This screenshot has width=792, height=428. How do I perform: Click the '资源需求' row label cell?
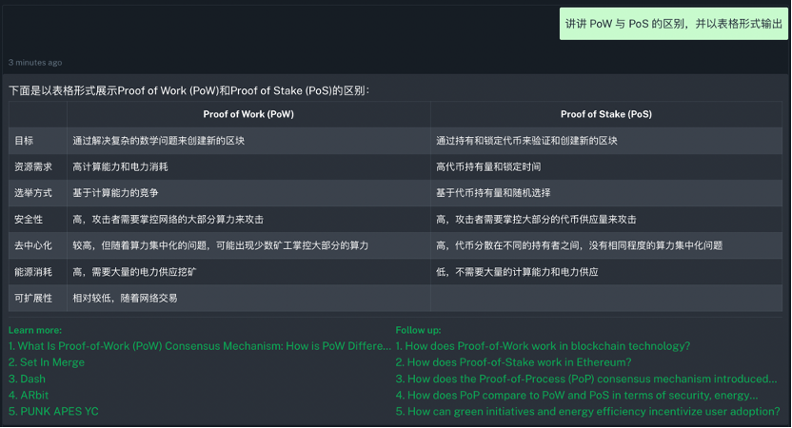coord(33,166)
